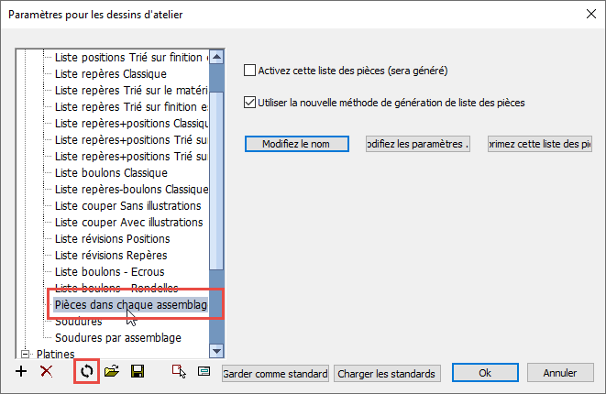Uncheck 'Utiliser la nouvelle méthode de génération'

coord(249,103)
